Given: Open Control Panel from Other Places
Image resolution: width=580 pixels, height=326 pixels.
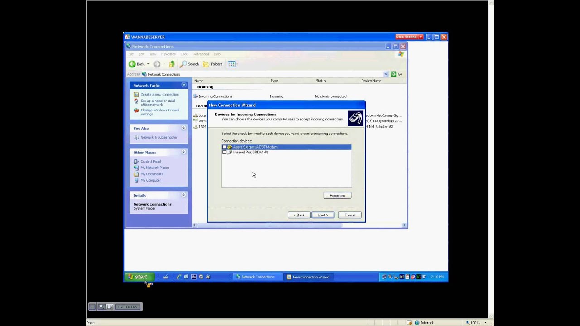Looking at the screenshot, I should pyautogui.click(x=151, y=162).
